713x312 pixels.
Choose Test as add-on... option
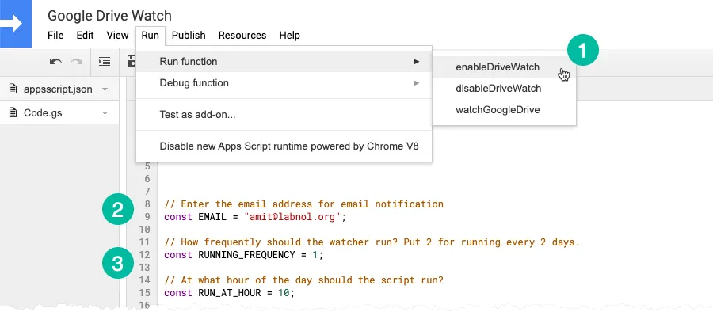pos(284,115)
